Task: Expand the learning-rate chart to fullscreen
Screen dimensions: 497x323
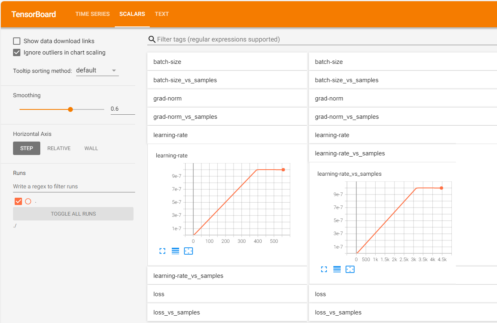Action: [162, 251]
